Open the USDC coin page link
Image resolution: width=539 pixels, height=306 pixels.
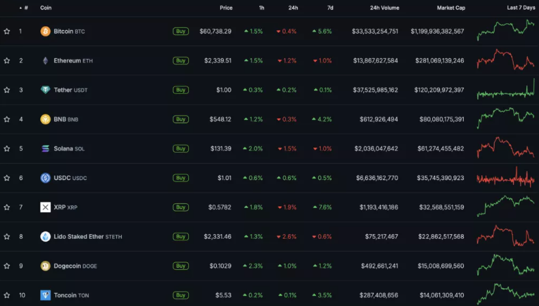(x=70, y=178)
